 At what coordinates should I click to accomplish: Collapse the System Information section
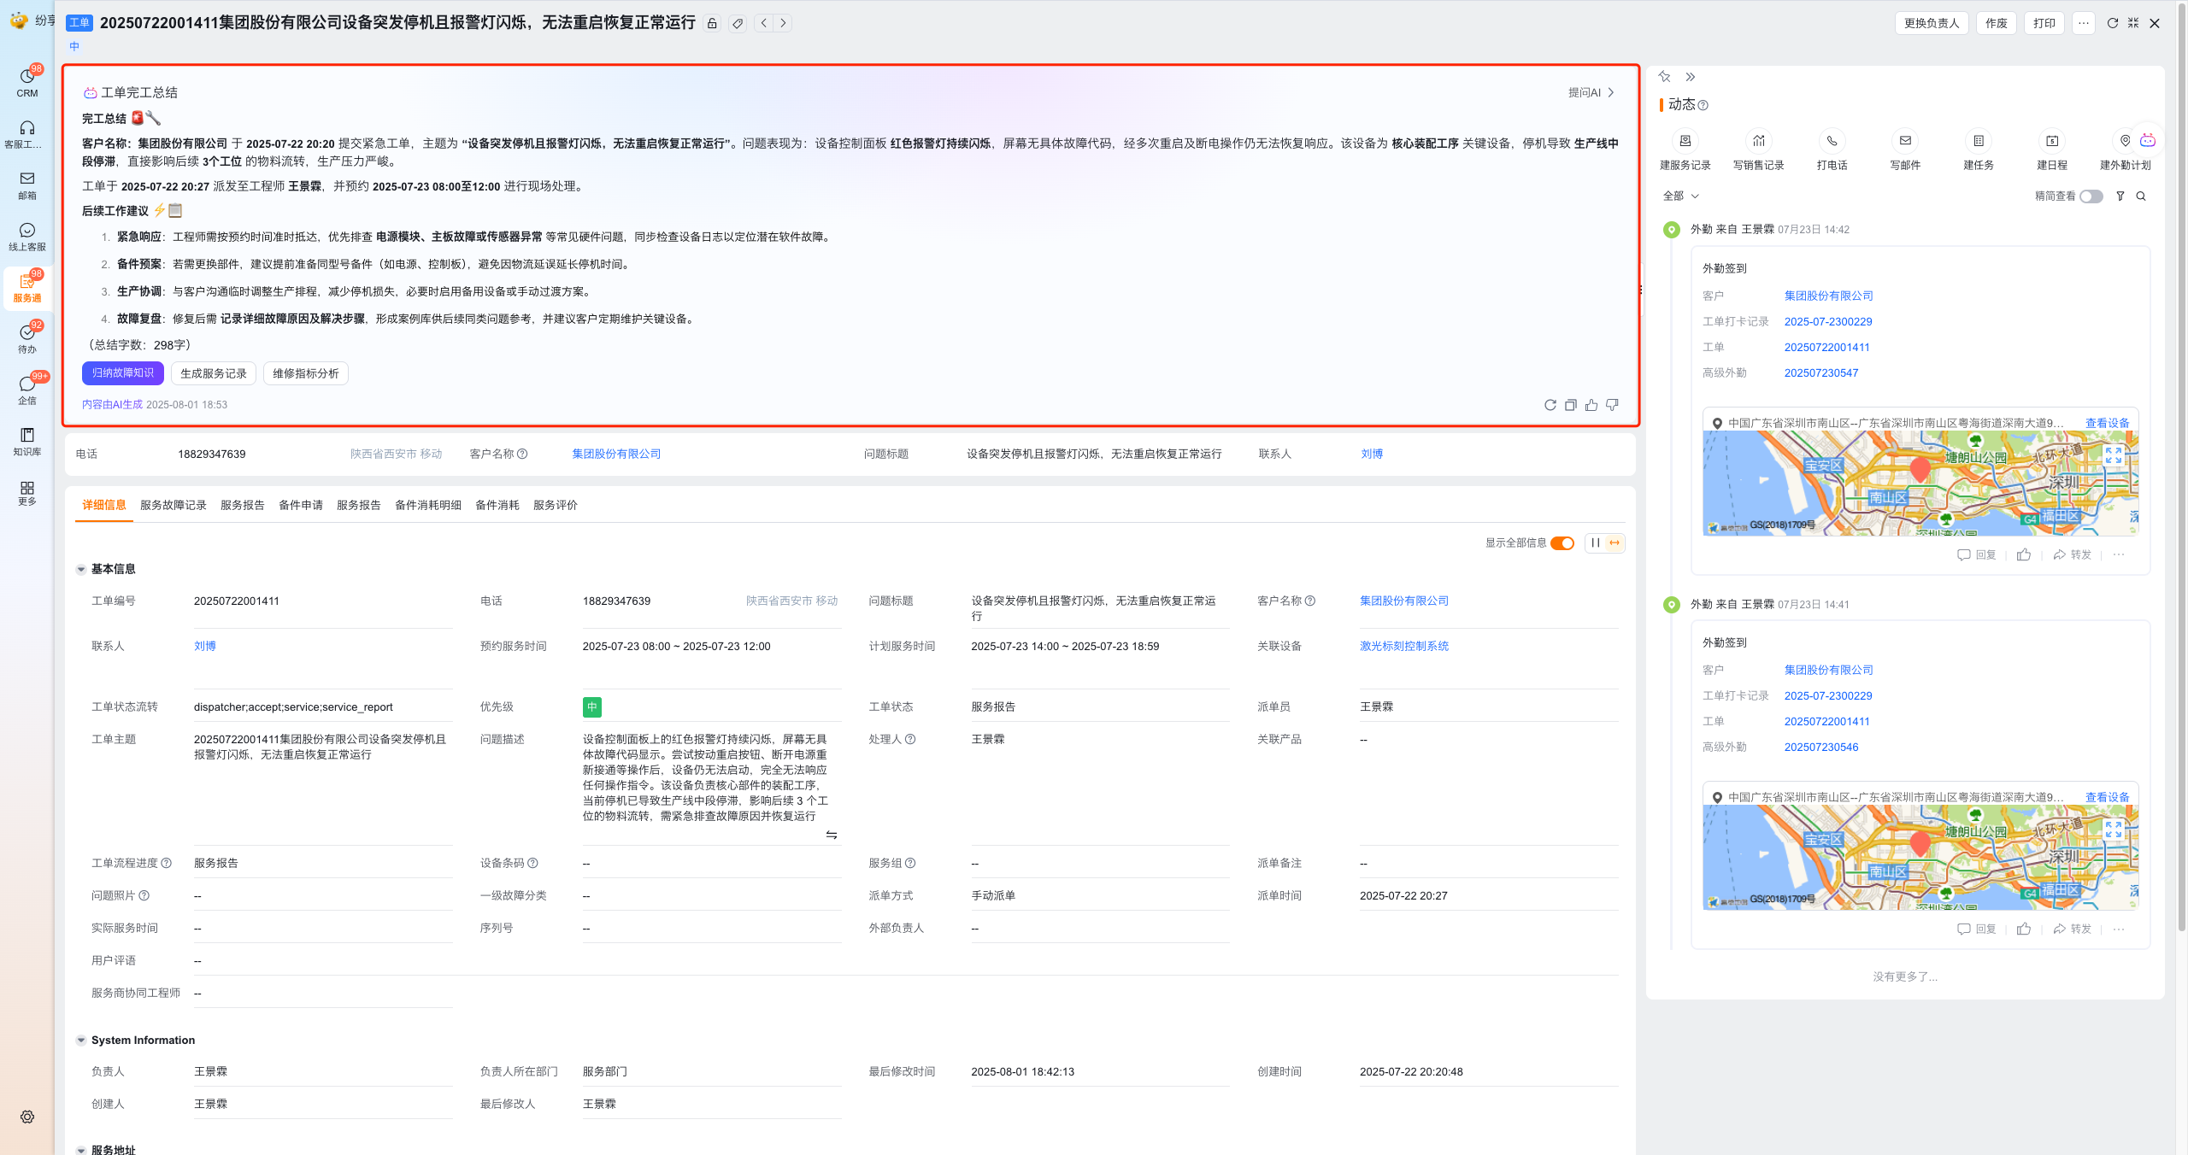(81, 1041)
